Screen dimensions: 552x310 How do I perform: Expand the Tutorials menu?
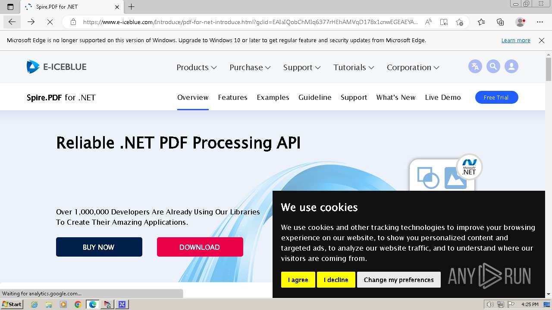click(x=354, y=67)
